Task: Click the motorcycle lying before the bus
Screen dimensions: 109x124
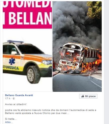Action: (72, 72)
